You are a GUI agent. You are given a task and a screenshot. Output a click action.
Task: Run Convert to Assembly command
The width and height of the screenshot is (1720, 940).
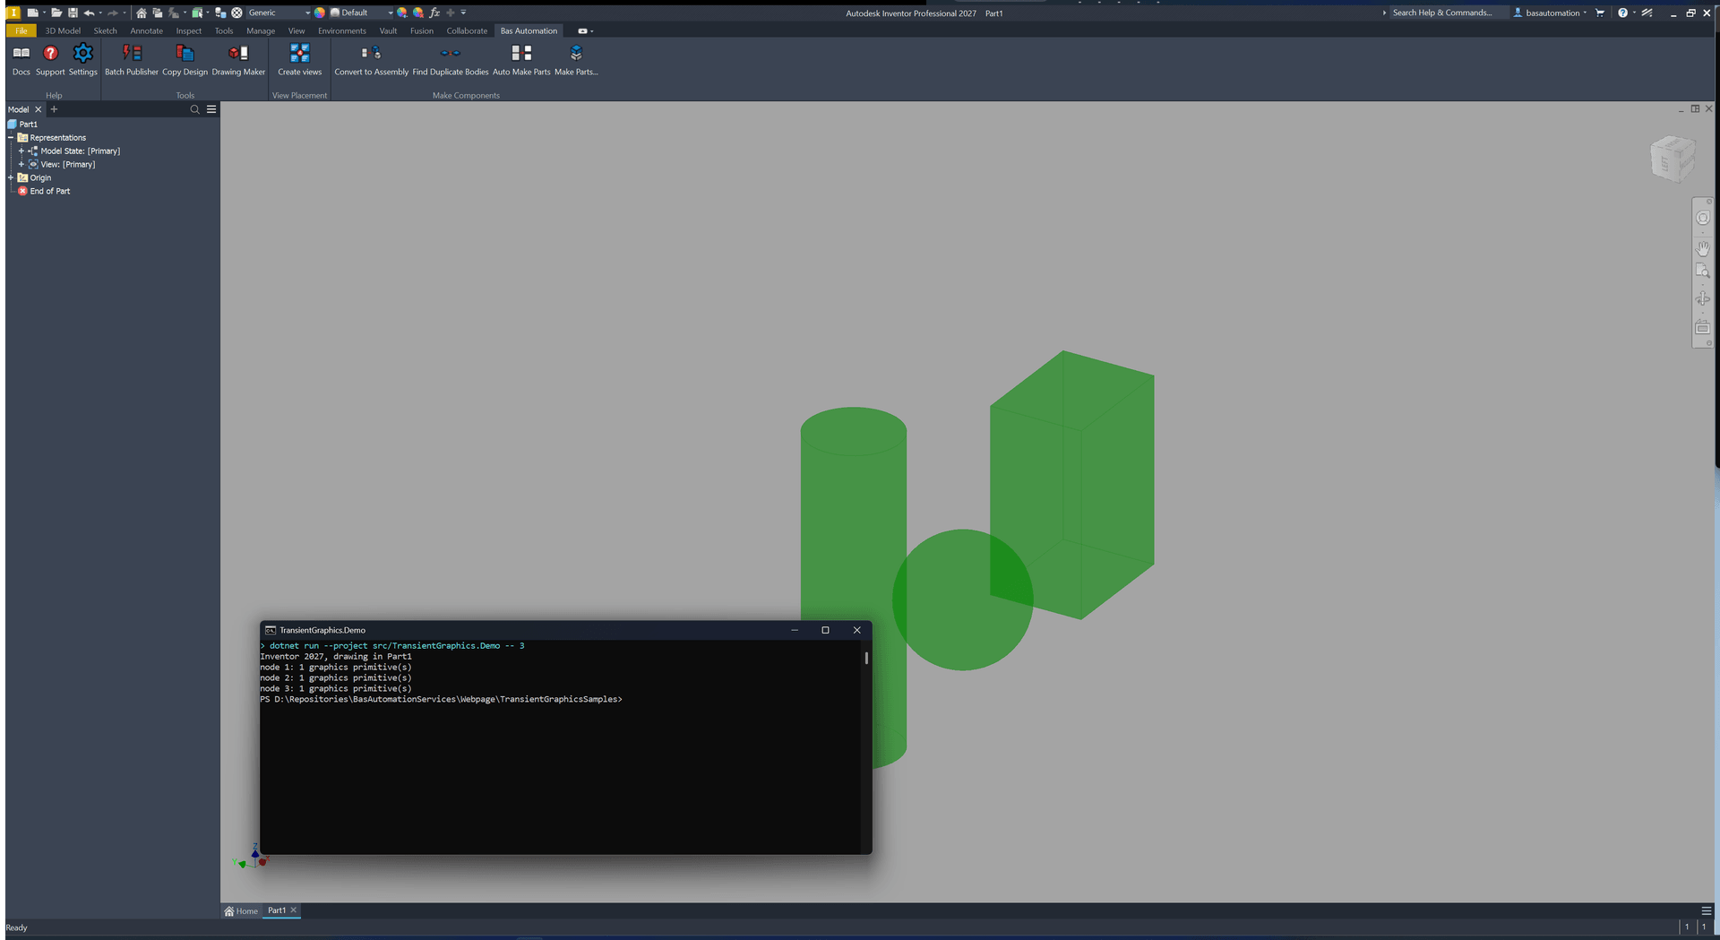[x=371, y=60]
